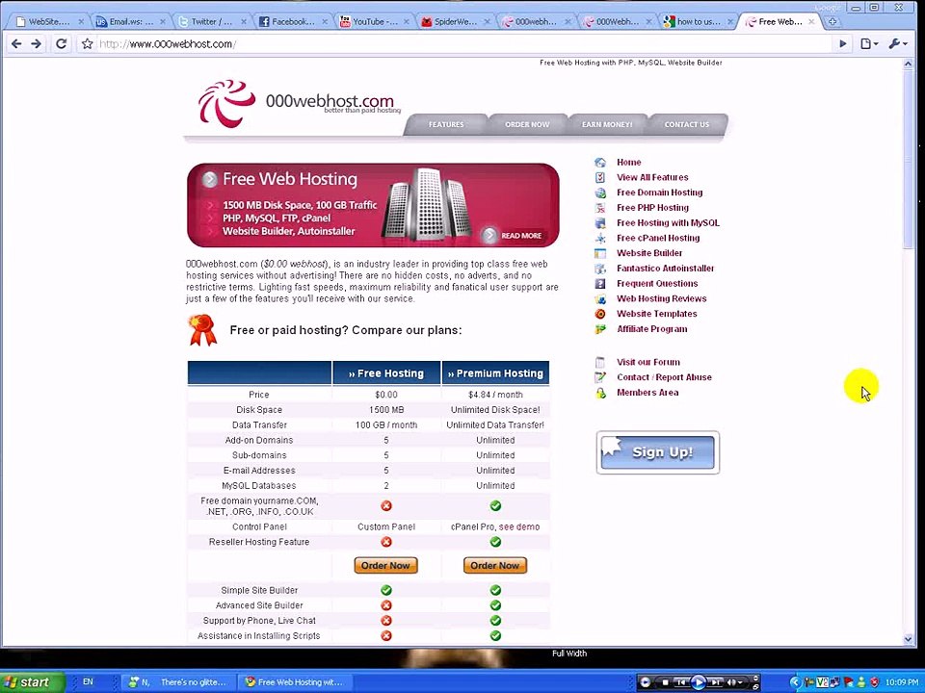Viewport: 925px width, 693px height.
Task: Open the EARN MONEY! navigation tab
Action: coord(607,124)
